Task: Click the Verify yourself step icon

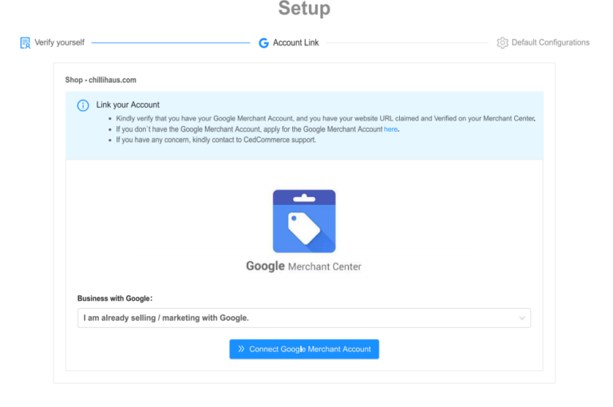Action: (25, 42)
